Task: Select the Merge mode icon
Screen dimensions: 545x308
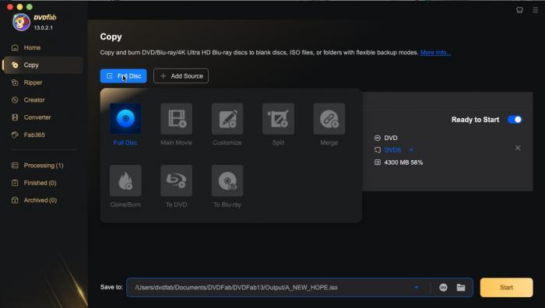Action: tap(329, 119)
